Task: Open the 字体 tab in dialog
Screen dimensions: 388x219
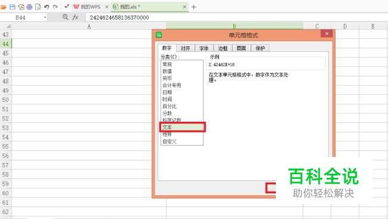Action: (x=204, y=48)
